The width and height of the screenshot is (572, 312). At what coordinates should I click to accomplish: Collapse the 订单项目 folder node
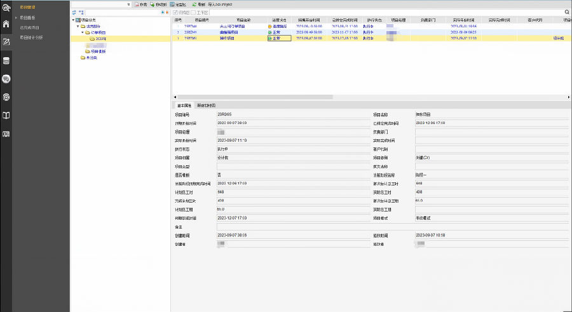pyautogui.click(x=83, y=32)
